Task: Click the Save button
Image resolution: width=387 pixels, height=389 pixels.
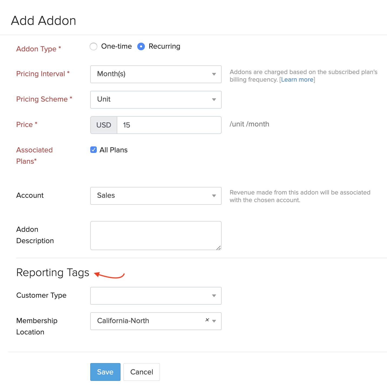Action: click(x=105, y=372)
